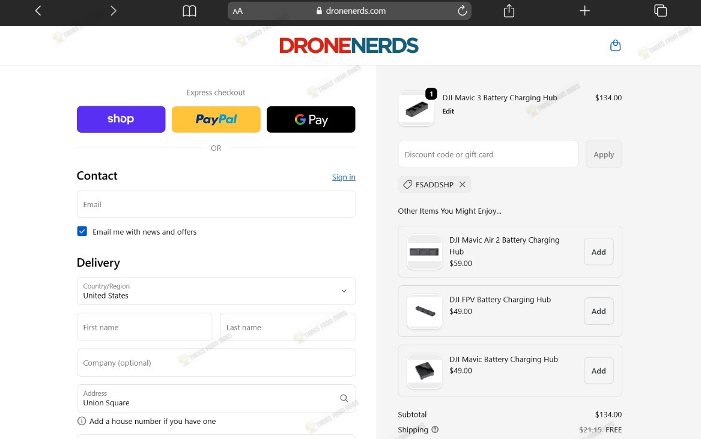Click the Last name field
The height and width of the screenshot is (439, 701).
tap(288, 327)
